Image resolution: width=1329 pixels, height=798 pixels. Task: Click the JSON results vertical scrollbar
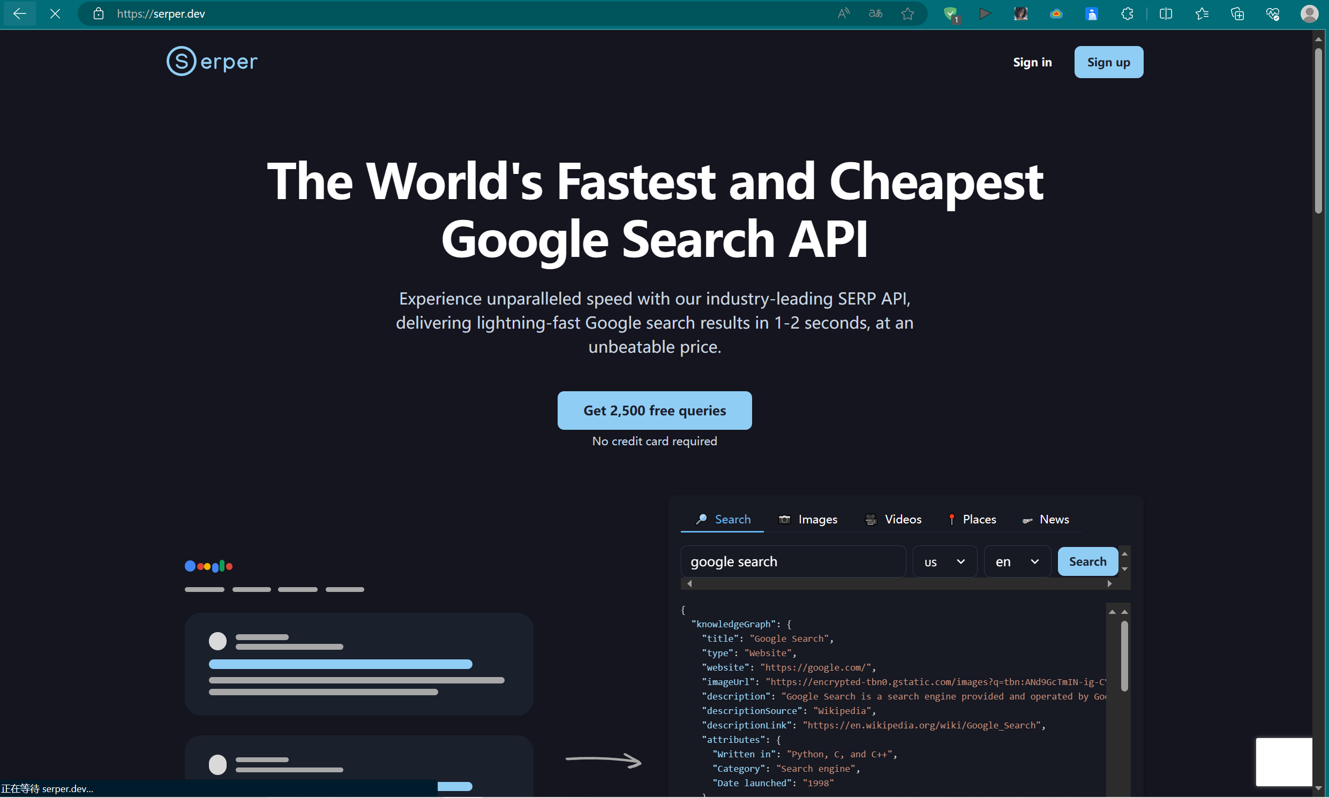click(1124, 656)
